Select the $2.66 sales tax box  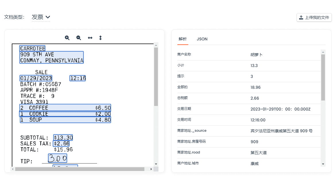click(x=61, y=143)
